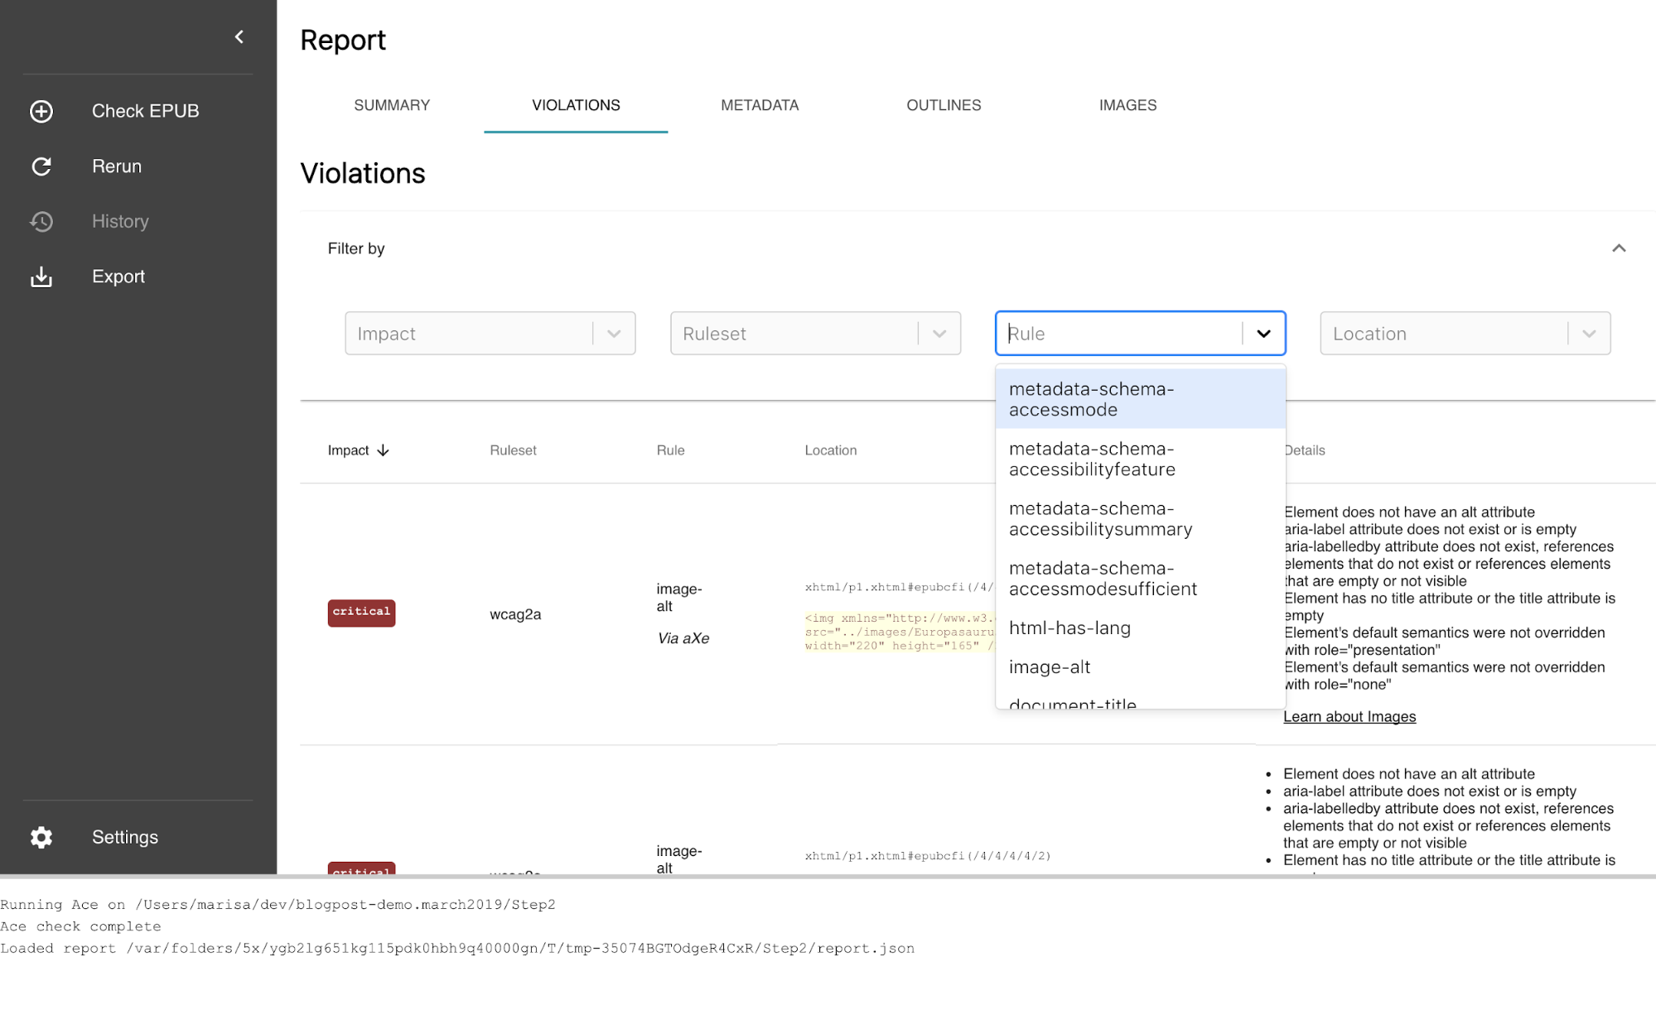The width and height of the screenshot is (1656, 1034).
Task: Click the History clock icon
Action: 41,222
